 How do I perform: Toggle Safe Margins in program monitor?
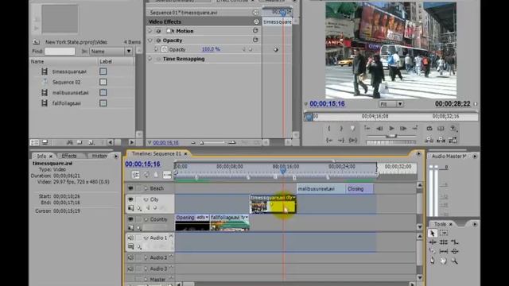point(441,129)
